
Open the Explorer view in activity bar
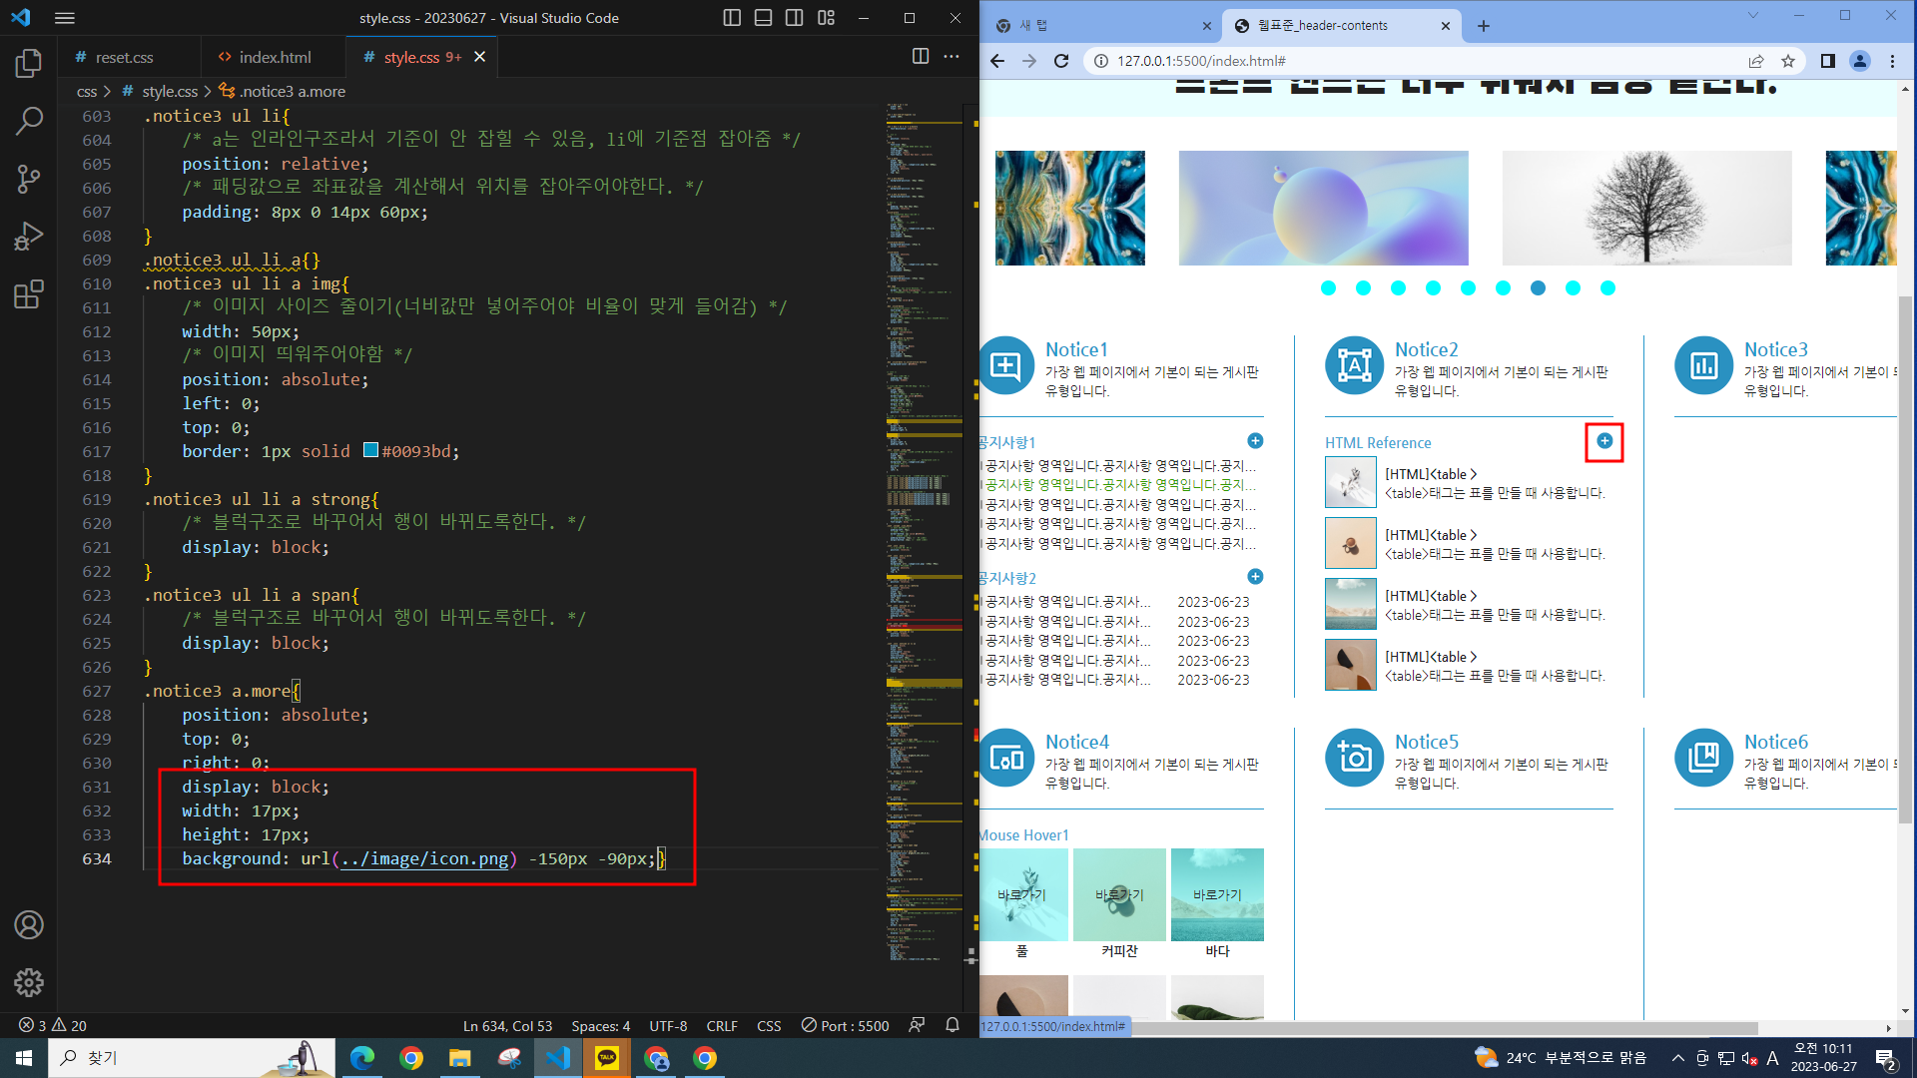pos(29,64)
